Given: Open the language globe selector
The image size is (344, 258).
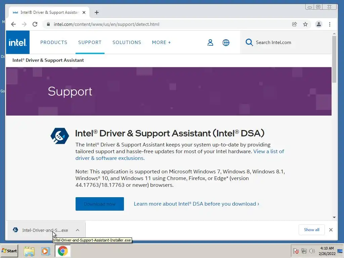Looking at the screenshot, I should pyautogui.click(x=226, y=42).
